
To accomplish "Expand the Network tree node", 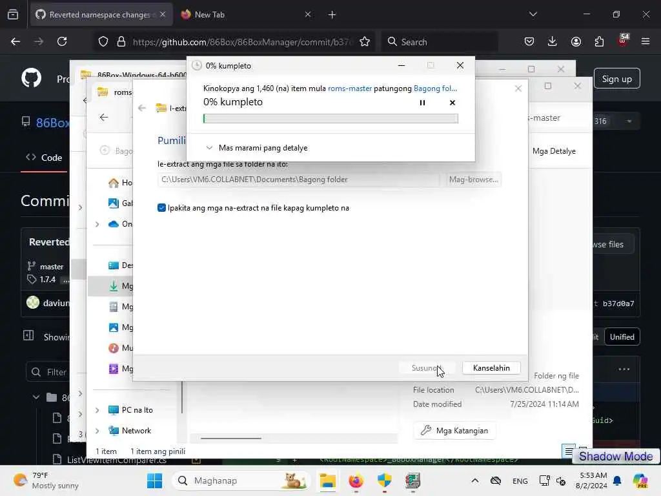I will pos(97,431).
